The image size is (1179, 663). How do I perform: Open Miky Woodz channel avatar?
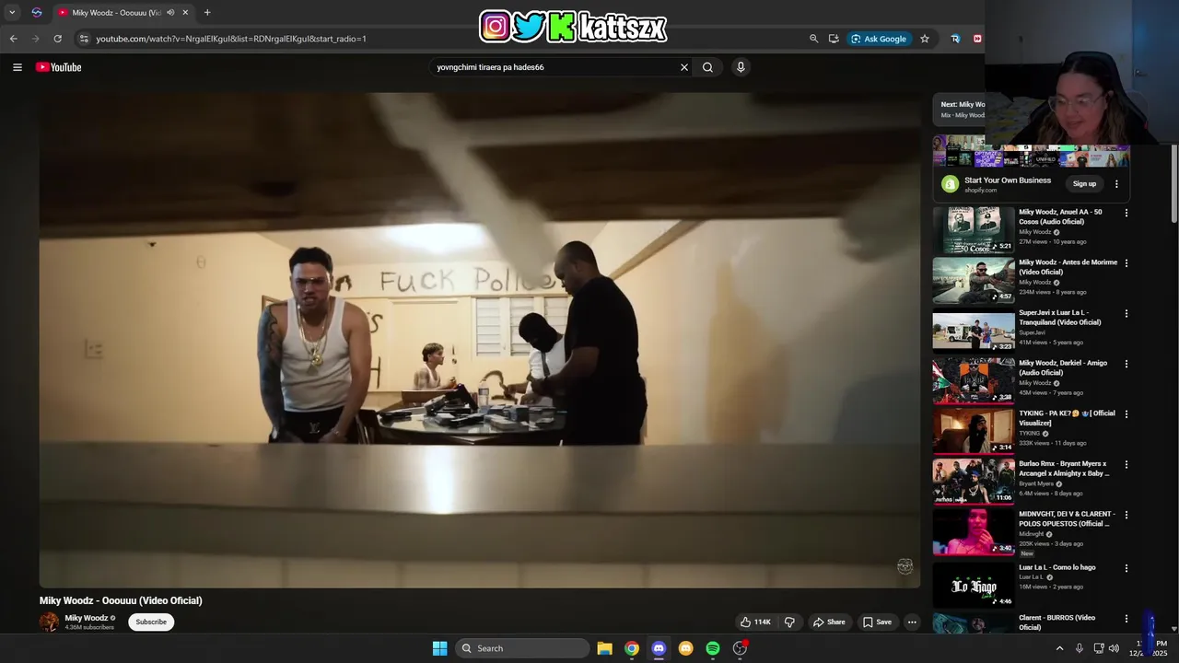tap(49, 622)
